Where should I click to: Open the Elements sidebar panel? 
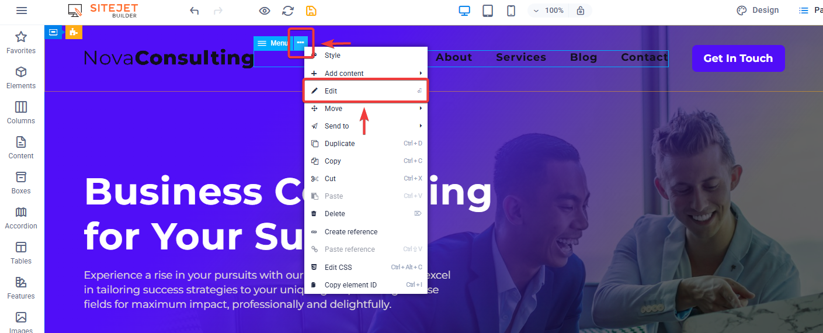(21, 78)
